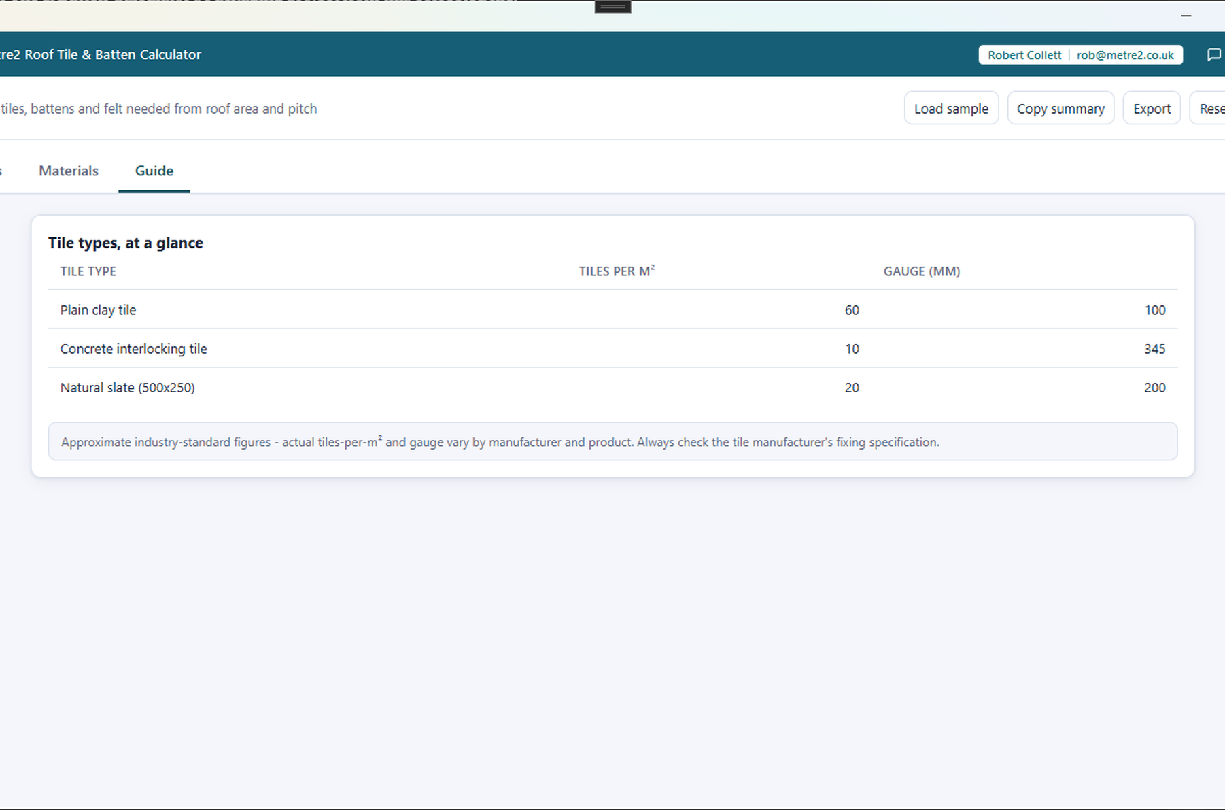Click the value 20 tiles per m²
Viewport: 1225px width, 810px height.
(852, 388)
